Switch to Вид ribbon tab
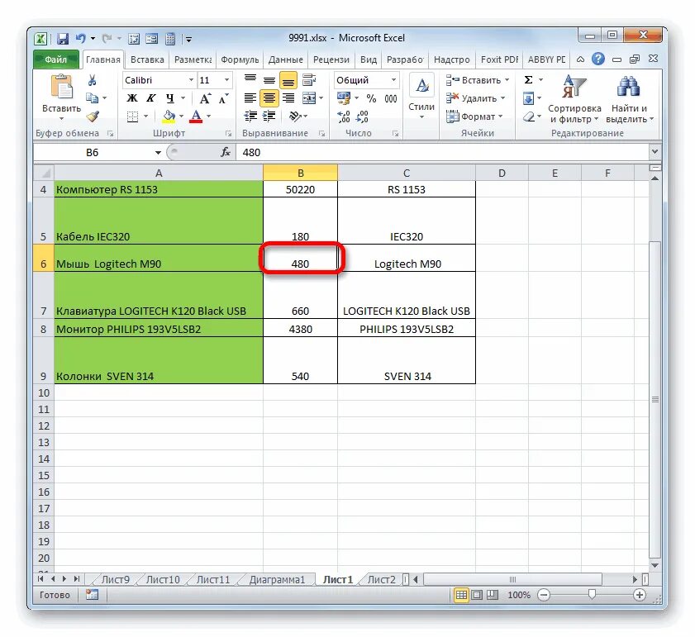This screenshot has height=637, width=695. click(x=369, y=59)
